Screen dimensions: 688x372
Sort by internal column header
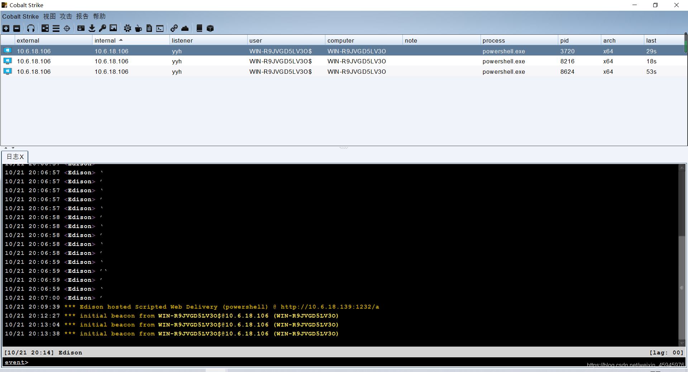click(131, 40)
